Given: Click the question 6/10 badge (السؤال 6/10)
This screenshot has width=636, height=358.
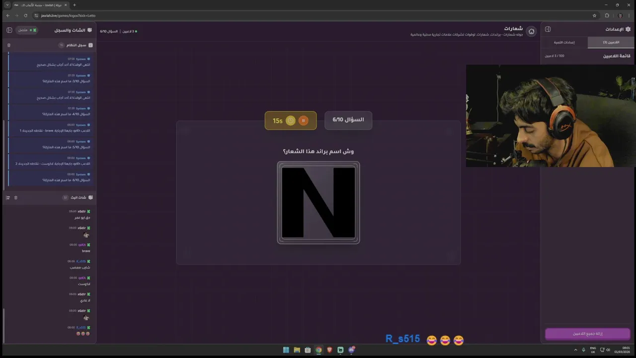Looking at the screenshot, I should (348, 120).
